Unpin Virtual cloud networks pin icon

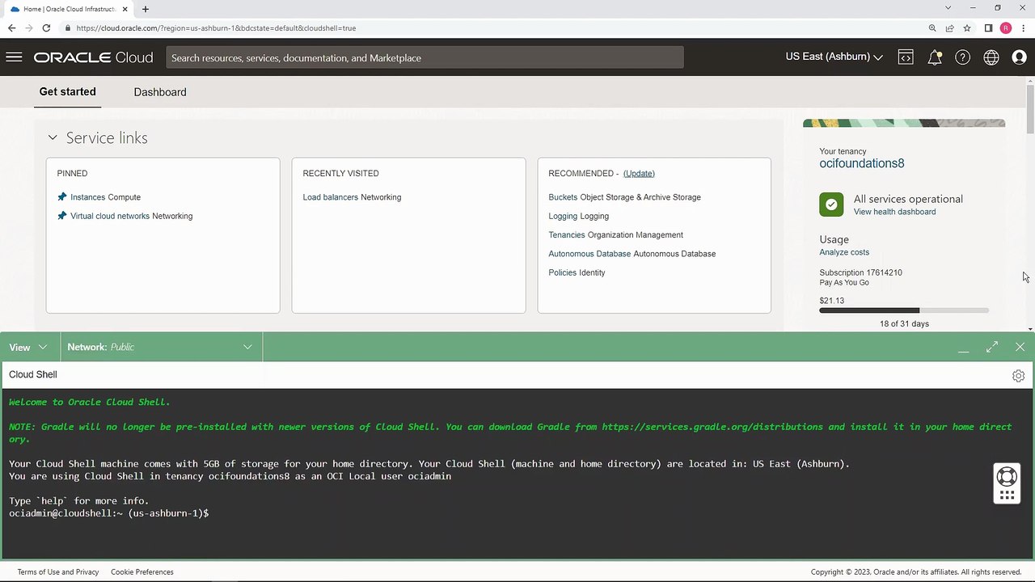pos(61,216)
